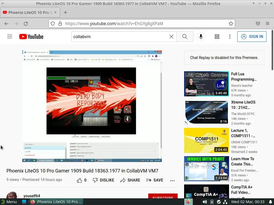Viewport: 274px width, 205px height.
Task: View site security padlock info
Action: [x=60, y=23]
